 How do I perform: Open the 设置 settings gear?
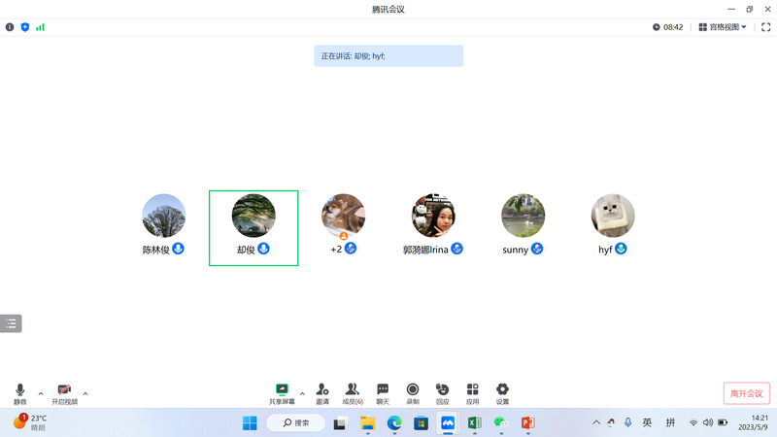pos(502,390)
